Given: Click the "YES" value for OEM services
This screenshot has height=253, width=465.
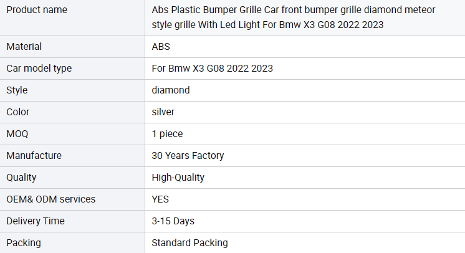Looking at the screenshot, I should 160,199.
